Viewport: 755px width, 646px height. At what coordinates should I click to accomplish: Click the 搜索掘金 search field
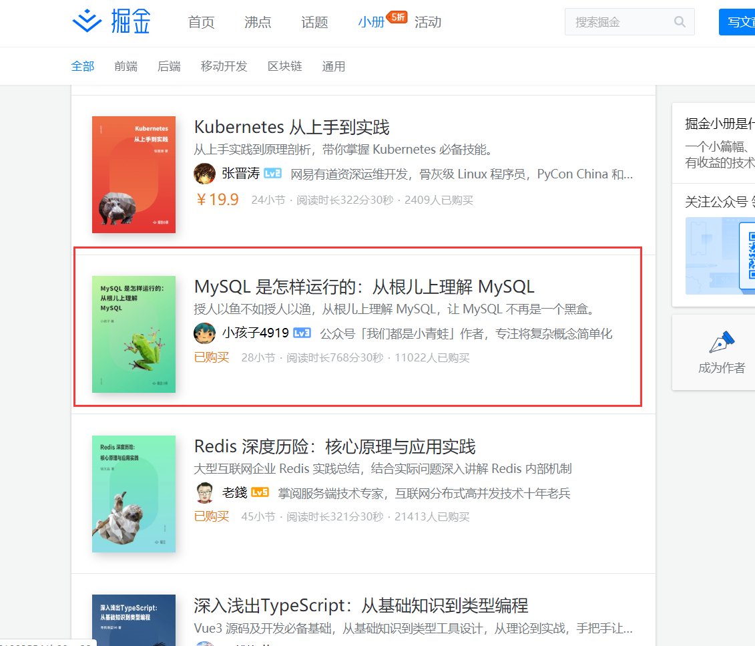coord(630,21)
